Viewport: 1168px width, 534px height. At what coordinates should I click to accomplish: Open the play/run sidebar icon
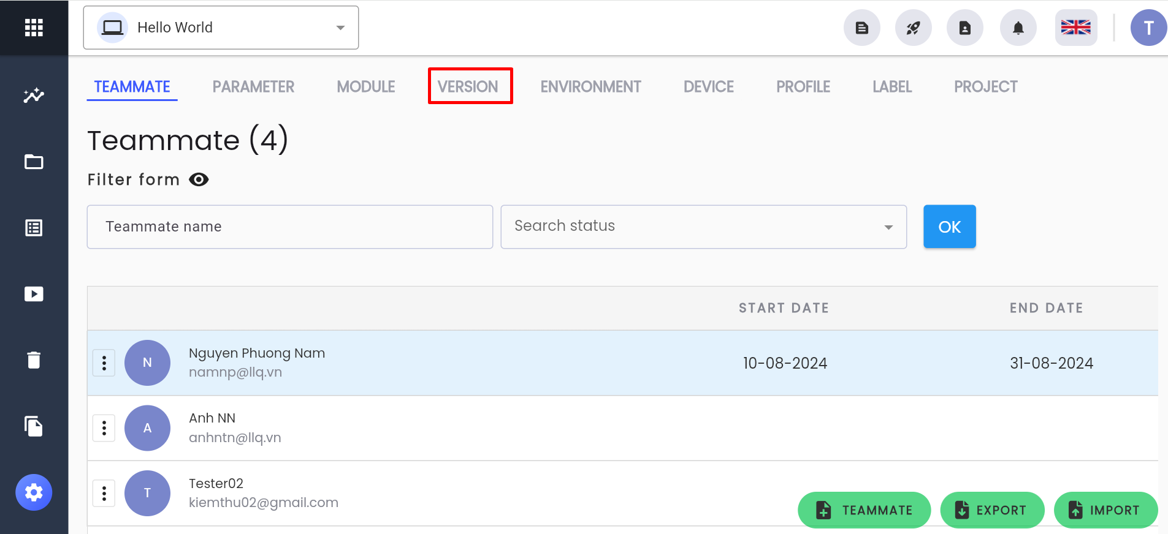(x=34, y=294)
